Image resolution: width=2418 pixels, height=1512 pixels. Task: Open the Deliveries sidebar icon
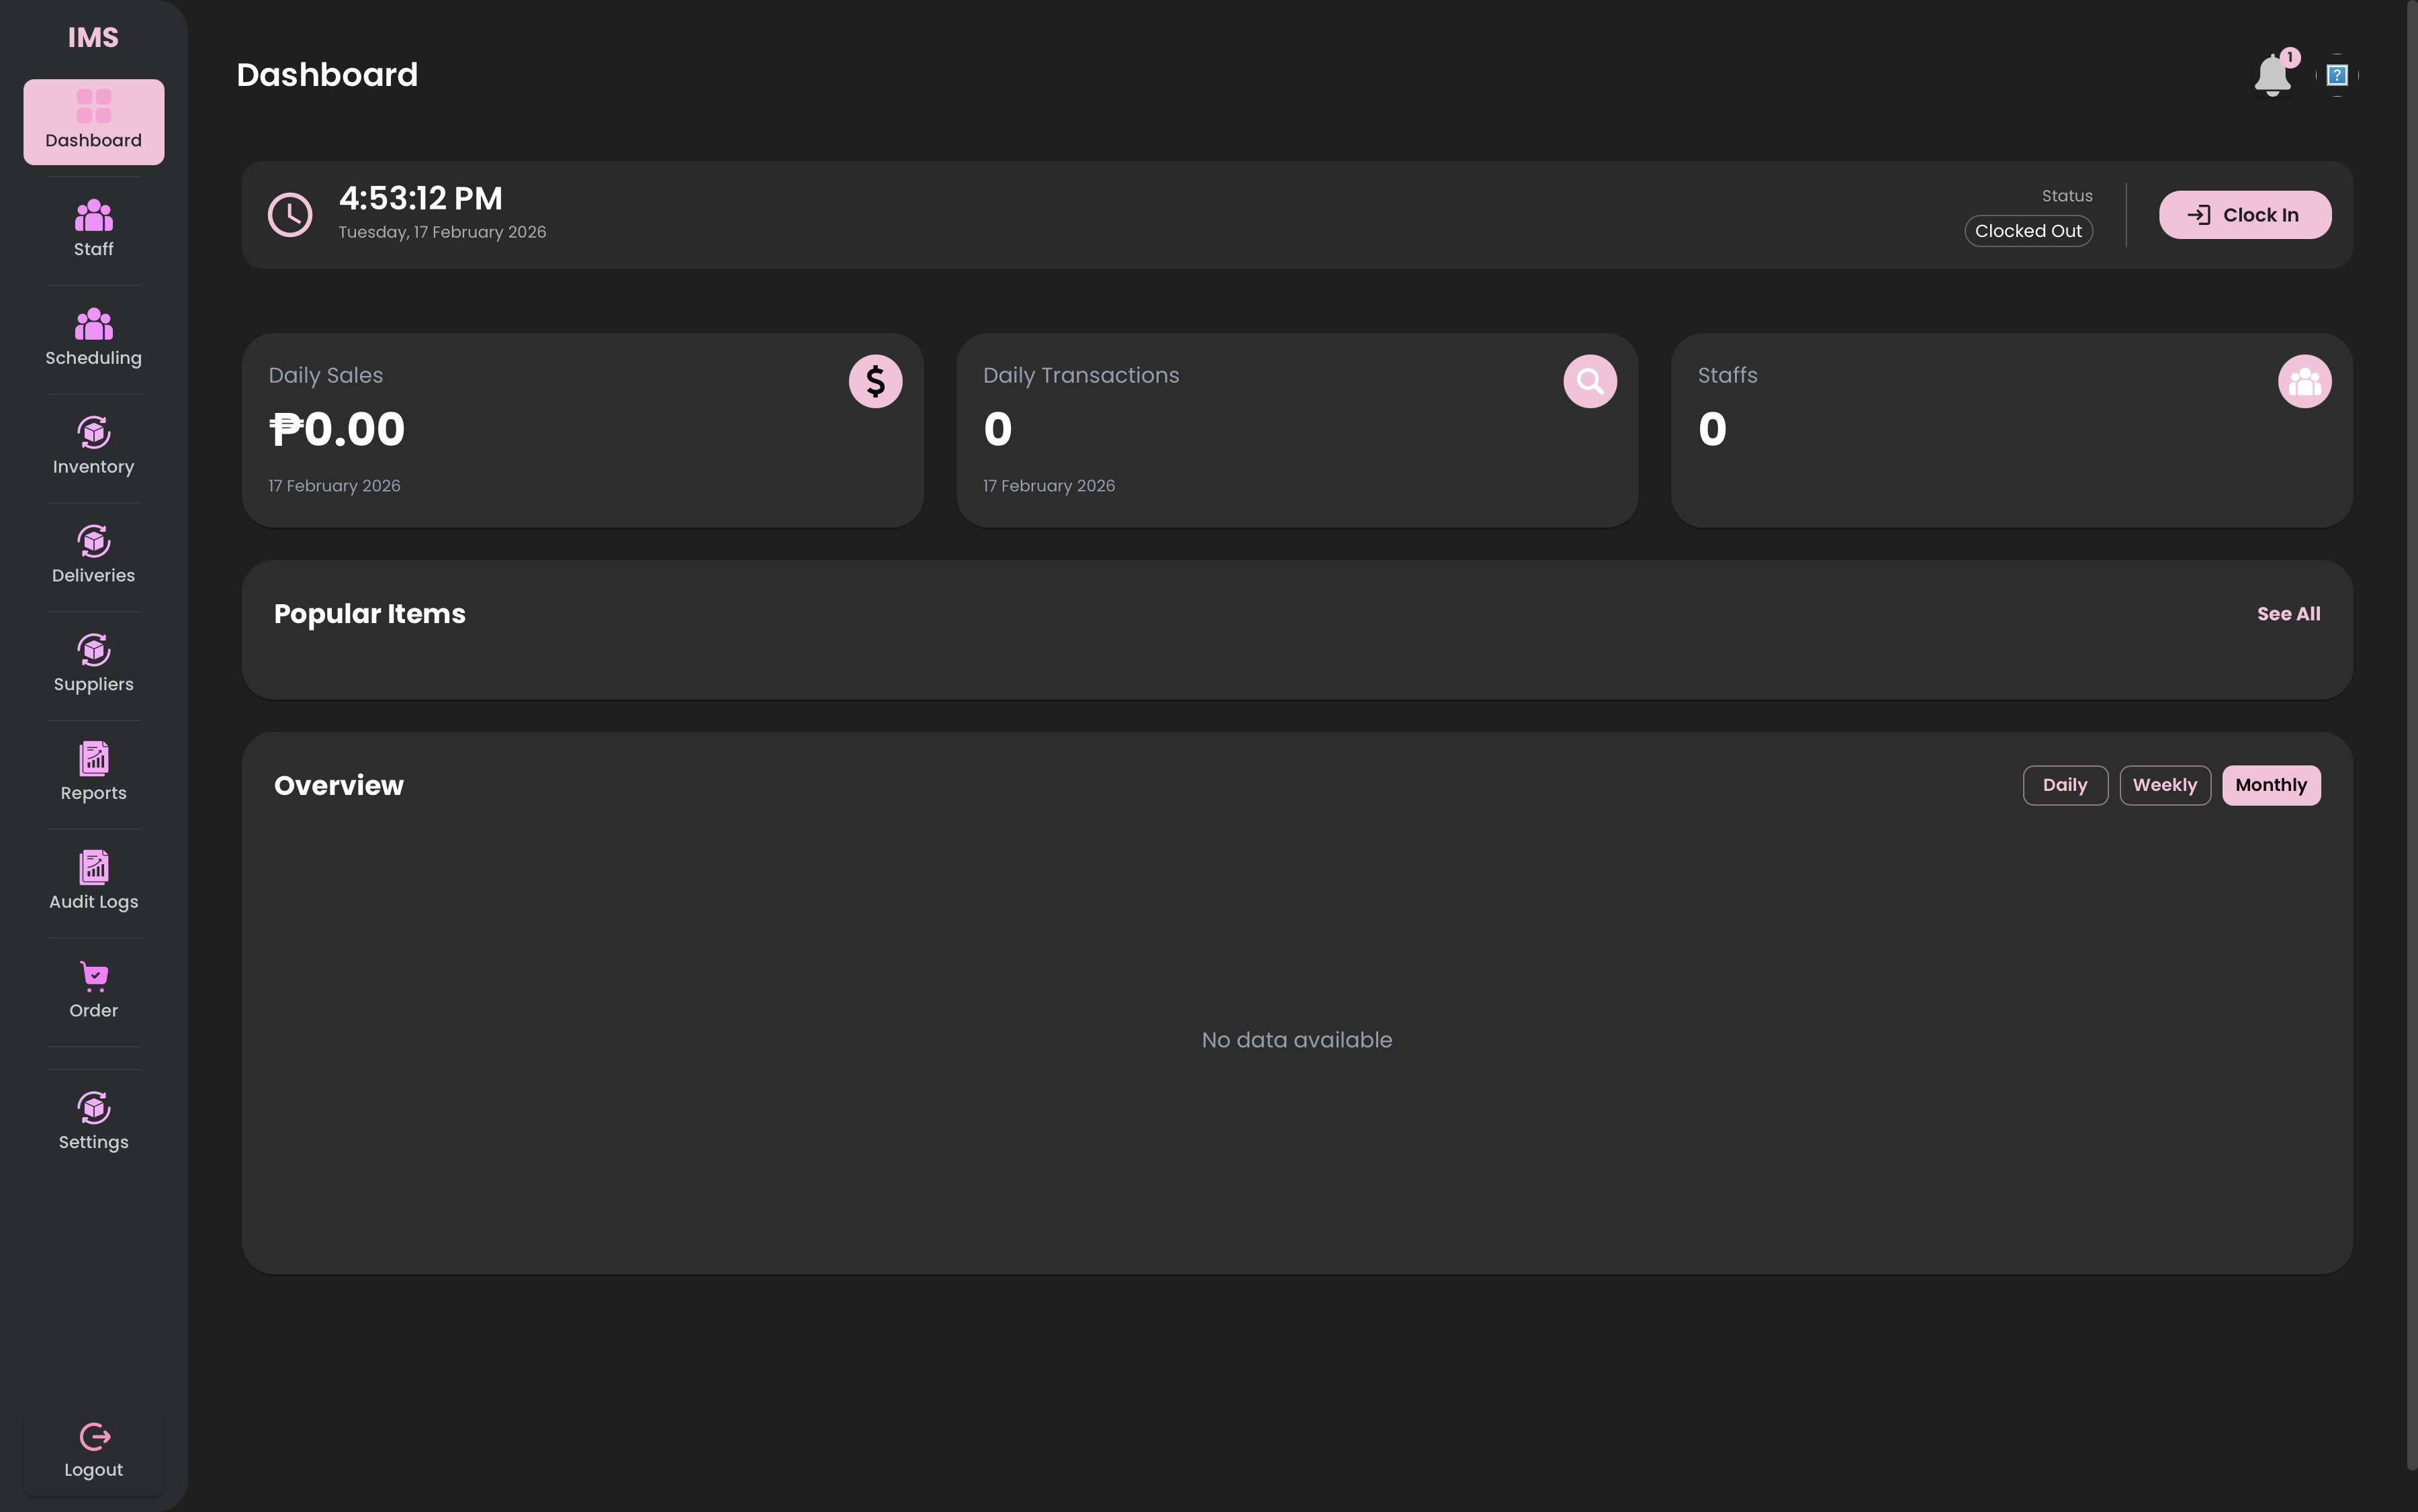(93, 542)
